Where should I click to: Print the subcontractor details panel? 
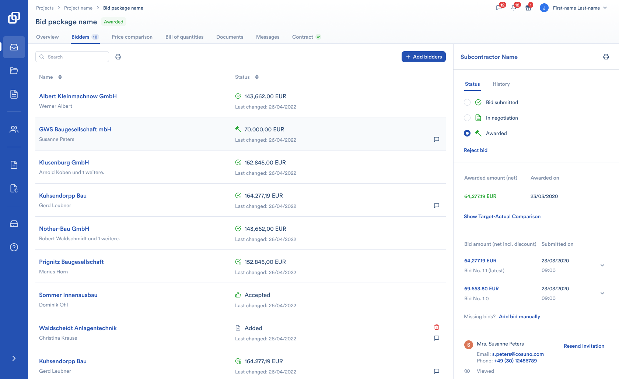tap(606, 57)
